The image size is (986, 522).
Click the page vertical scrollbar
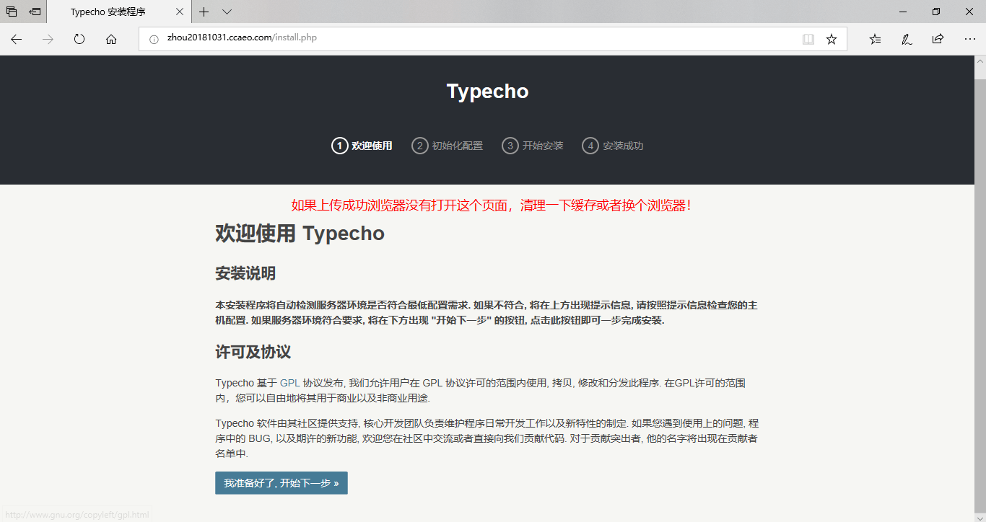click(x=980, y=294)
